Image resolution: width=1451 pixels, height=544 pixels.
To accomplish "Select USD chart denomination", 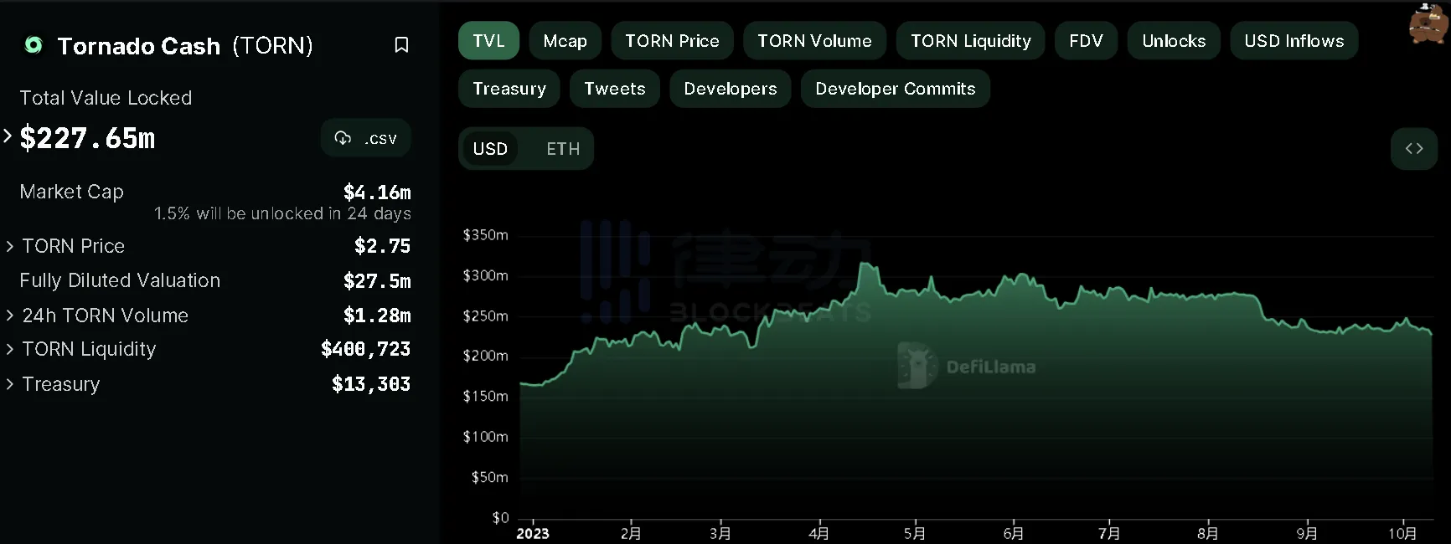I will tap(490, 149).
